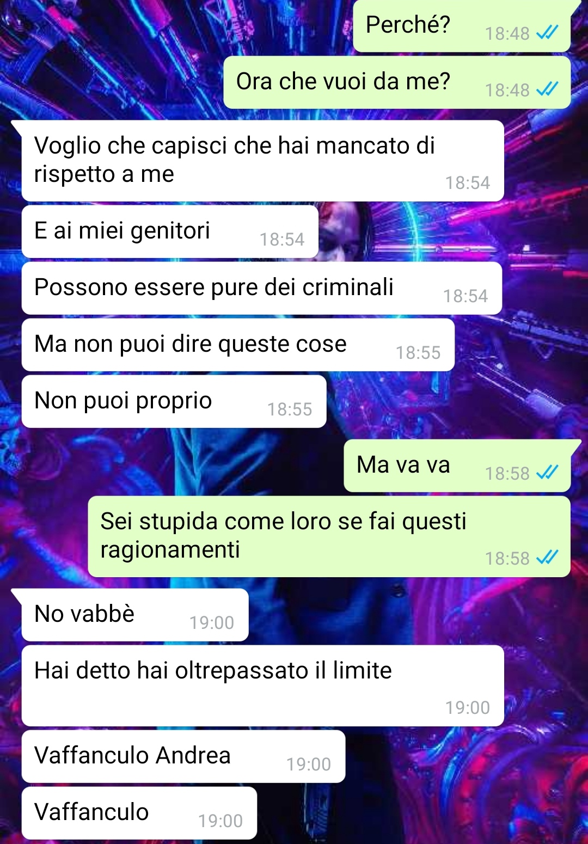Viewport: 588px width, 844px height.
Task: Select 'Ma non puoi dire queste cose' message
Action: pos(238,345)
